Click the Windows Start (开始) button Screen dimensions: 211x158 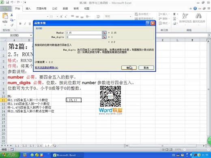tap(10, 155)
